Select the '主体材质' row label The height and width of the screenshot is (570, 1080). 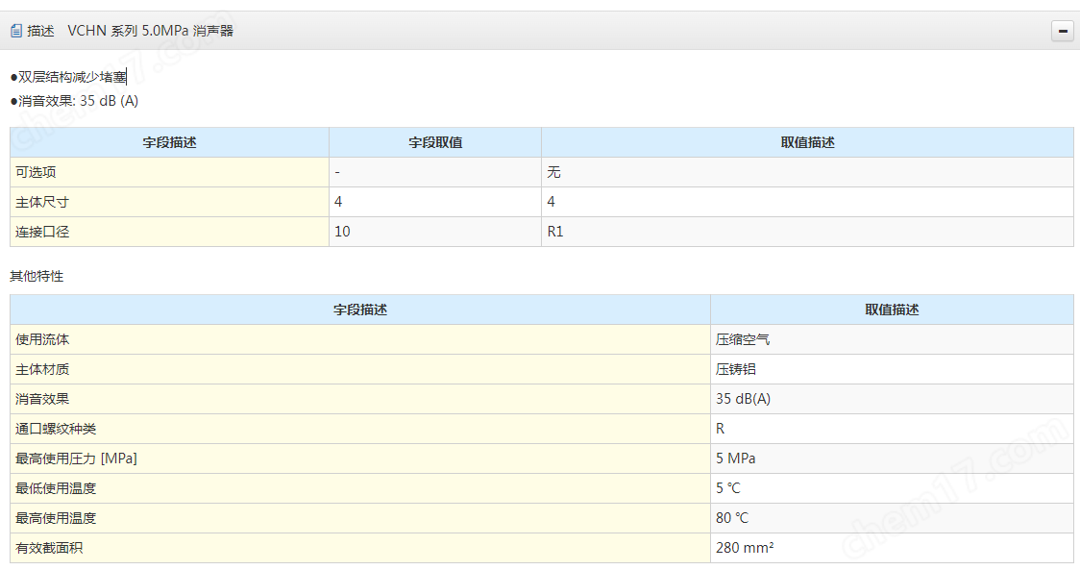(42, 369)
